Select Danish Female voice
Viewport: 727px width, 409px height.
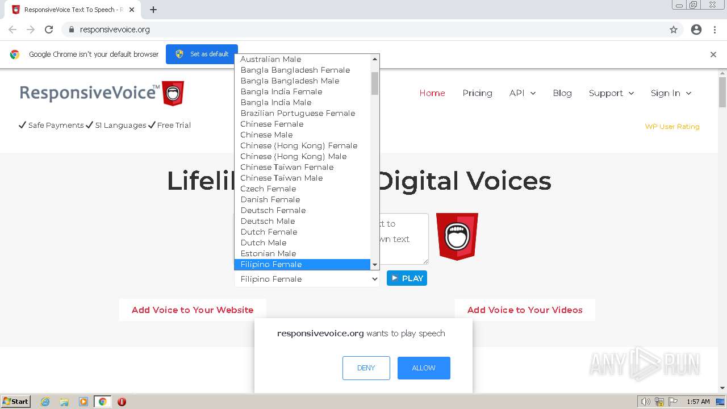point(302,199)
